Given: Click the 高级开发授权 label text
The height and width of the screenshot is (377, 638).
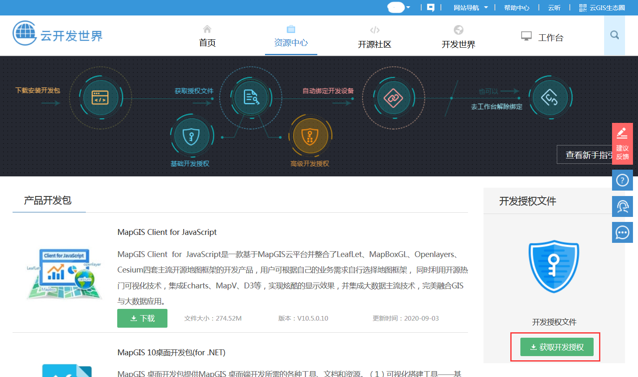Looking at the screenshot, I should click(x=310, y=163).
